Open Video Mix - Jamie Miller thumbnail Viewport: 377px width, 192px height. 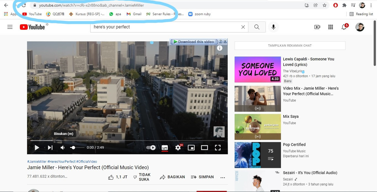pyautogui.click(x=258, y=99)
